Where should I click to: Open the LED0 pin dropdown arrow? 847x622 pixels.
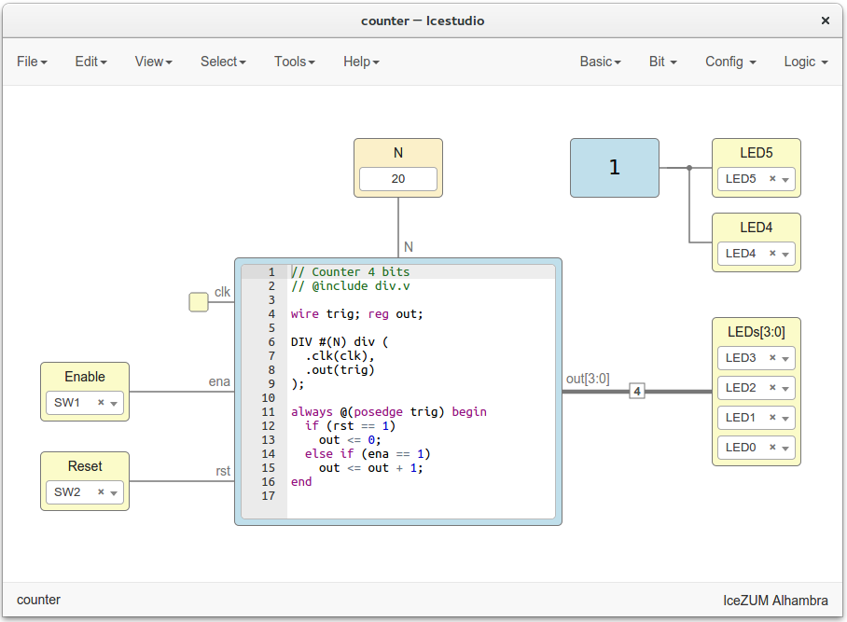[785, 449]
